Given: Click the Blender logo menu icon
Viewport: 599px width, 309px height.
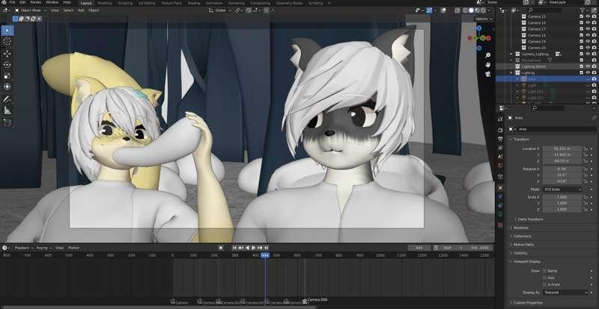Looking at the screenshot, I should click(x=3, y=2).
